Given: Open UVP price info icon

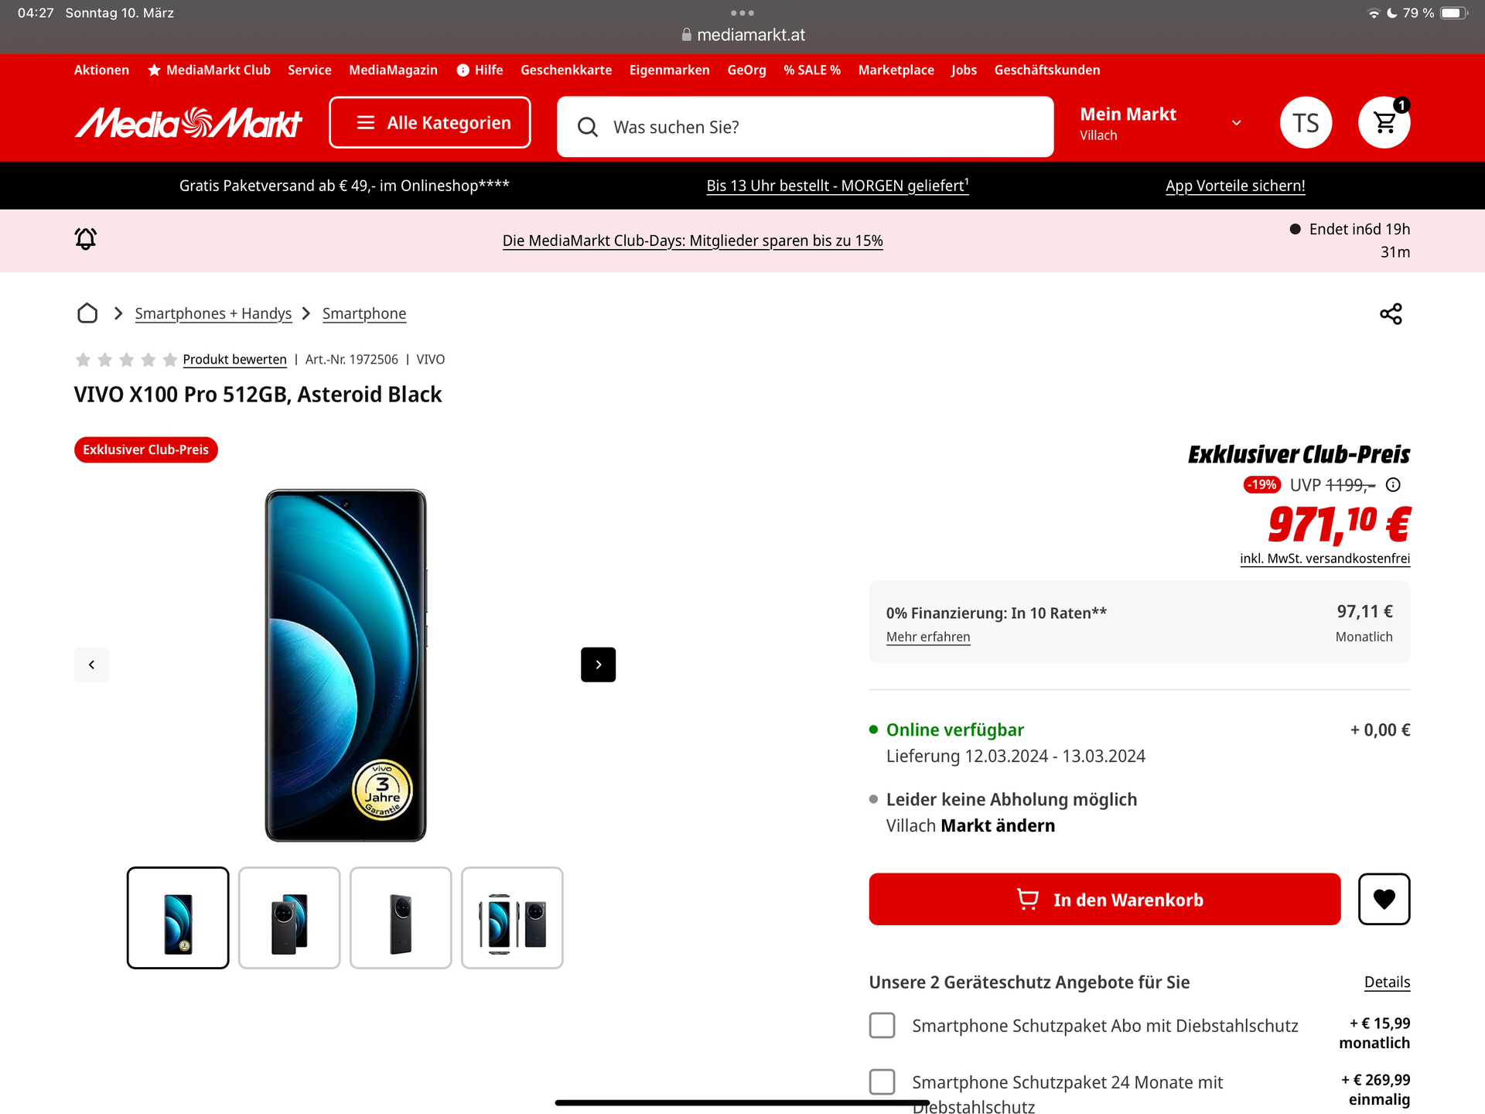Looking at the screenshot, I should (1393, 485).
